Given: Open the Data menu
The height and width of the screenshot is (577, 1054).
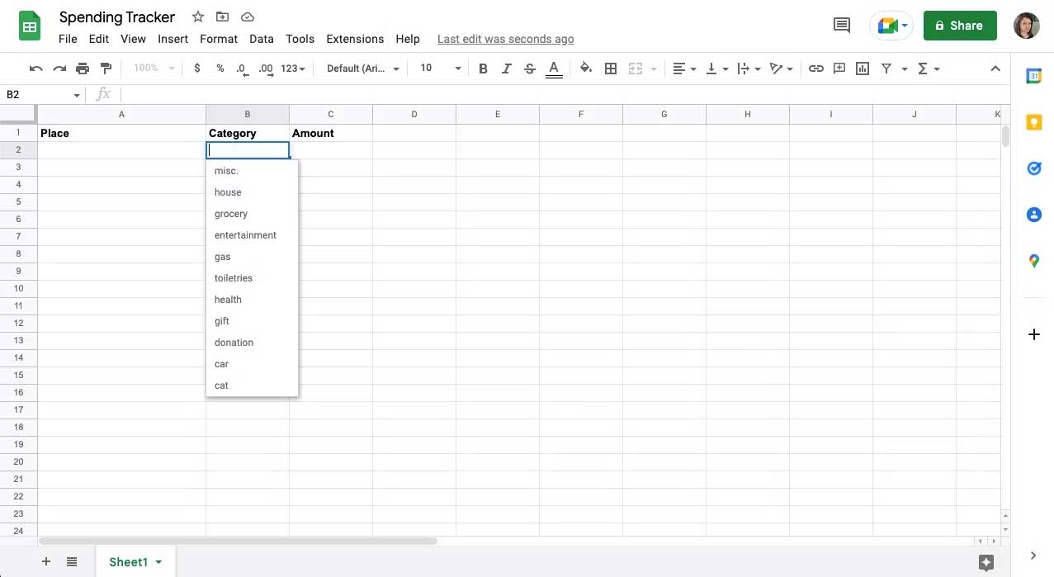Looking at the screenshot, I should point(261,39).
